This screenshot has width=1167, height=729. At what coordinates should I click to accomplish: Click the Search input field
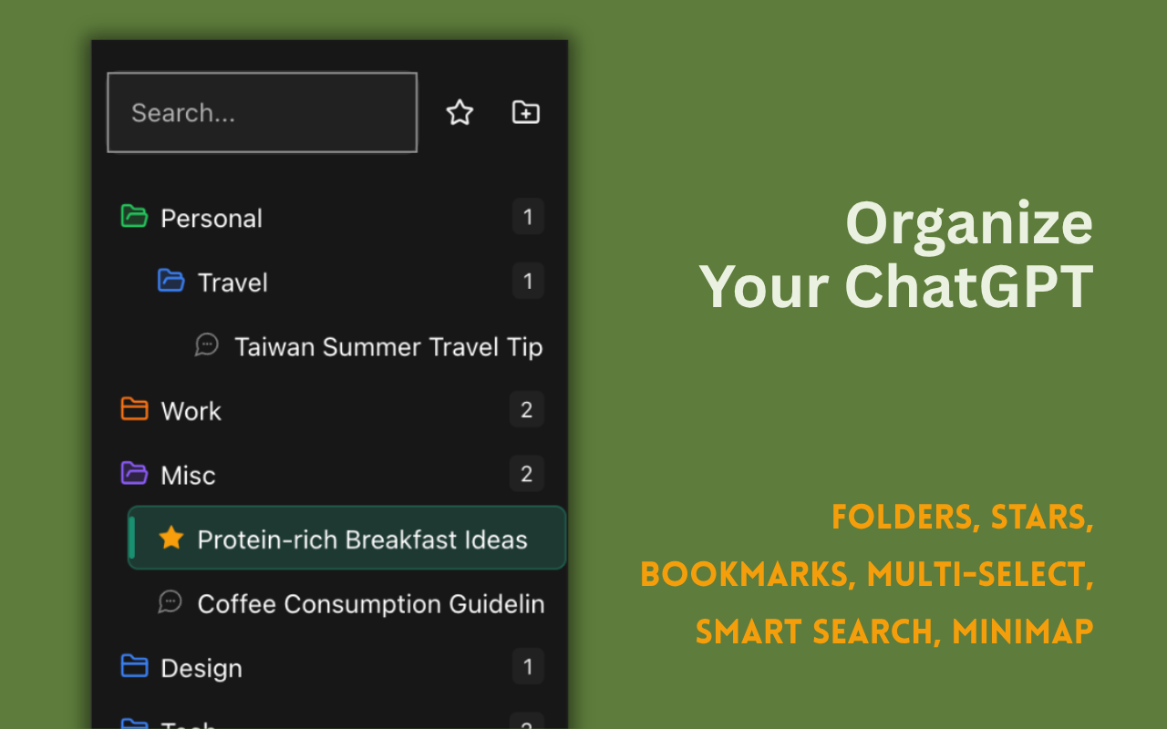(x=263, y=112)
